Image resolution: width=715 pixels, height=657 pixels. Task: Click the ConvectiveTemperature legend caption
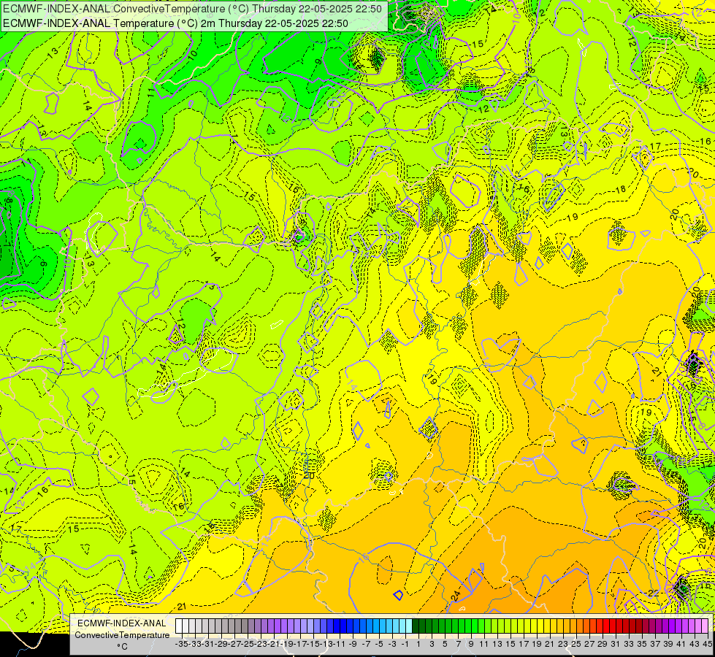click(x=122, y=635)
